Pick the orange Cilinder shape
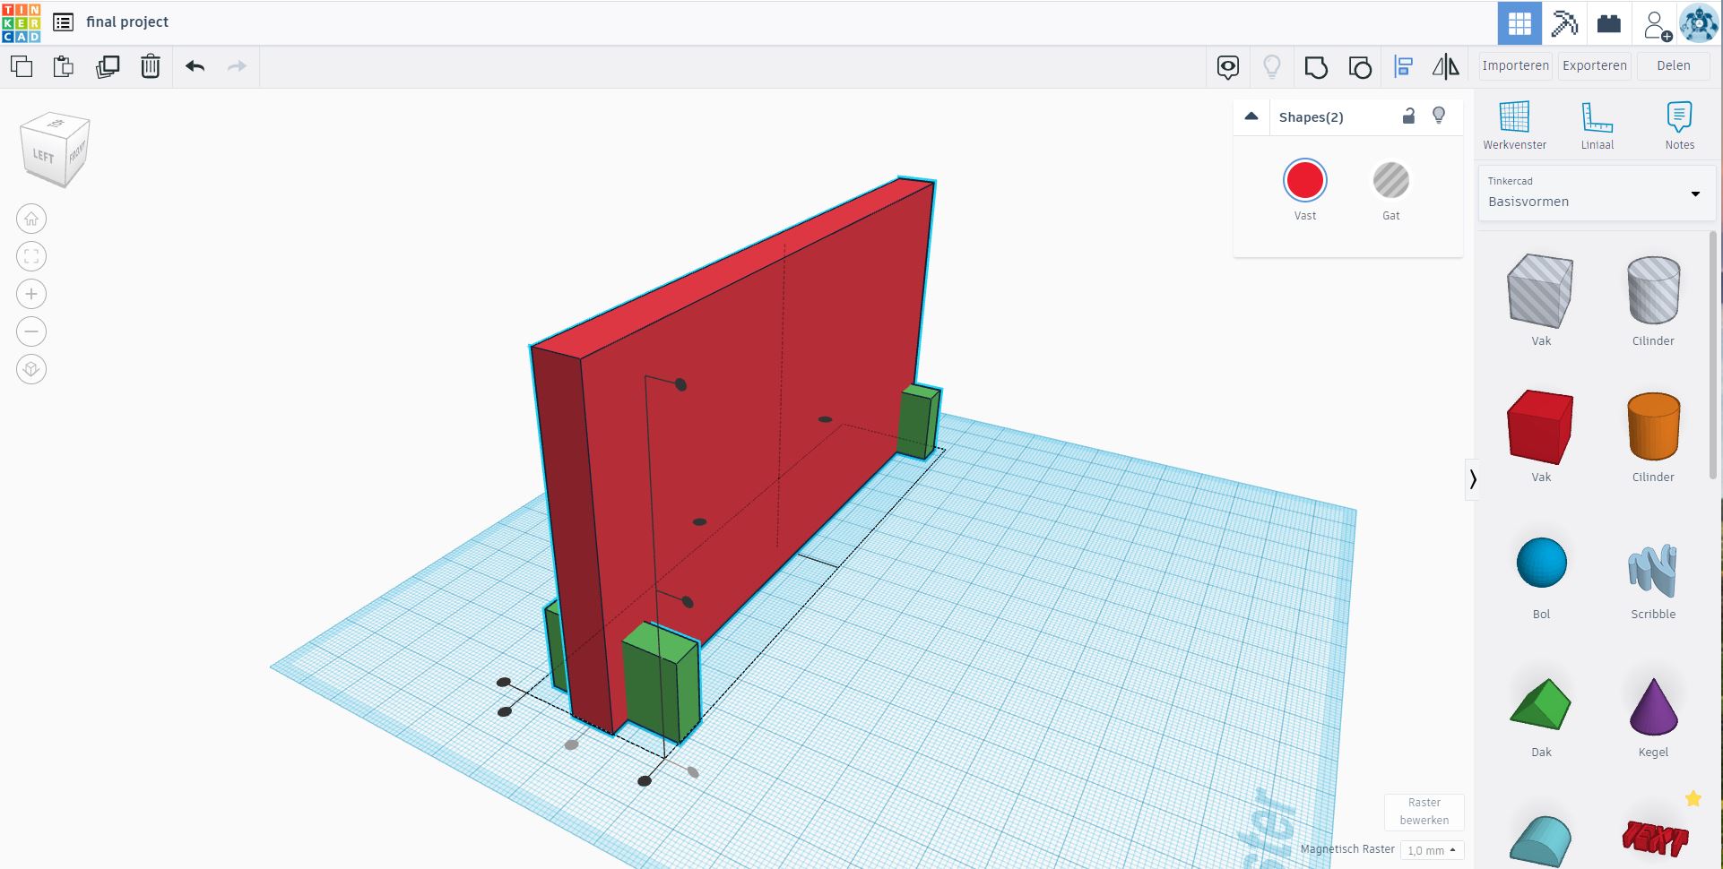This screenshot has height=869, width=1723. pos(1653,426)
